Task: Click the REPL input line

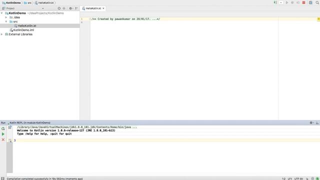Action: pos(166,140)
